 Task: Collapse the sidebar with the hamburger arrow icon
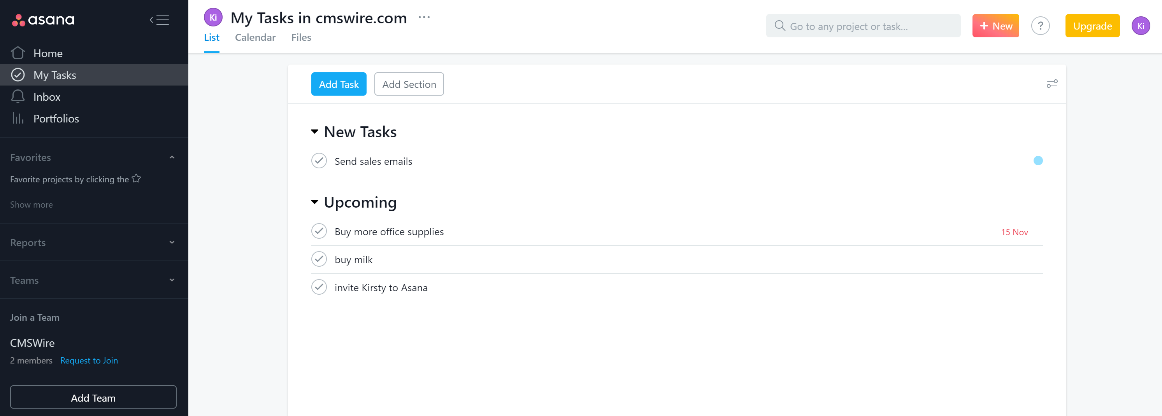[x=159, y=20]
